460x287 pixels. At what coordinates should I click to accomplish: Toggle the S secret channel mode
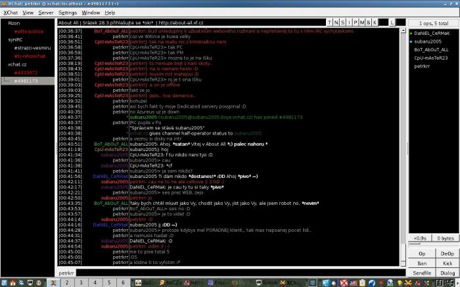click(342, 22)
